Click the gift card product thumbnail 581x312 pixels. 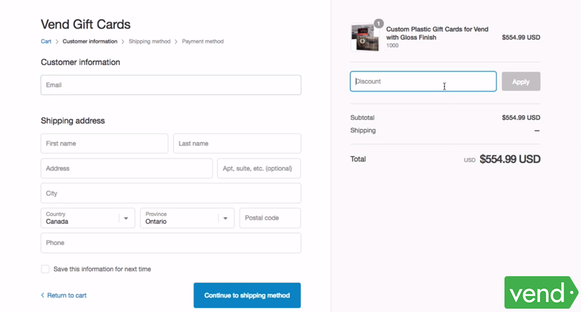365,38
